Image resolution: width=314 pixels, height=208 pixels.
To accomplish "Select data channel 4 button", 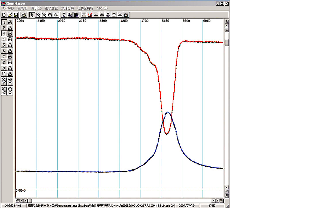I will point(4,39).
